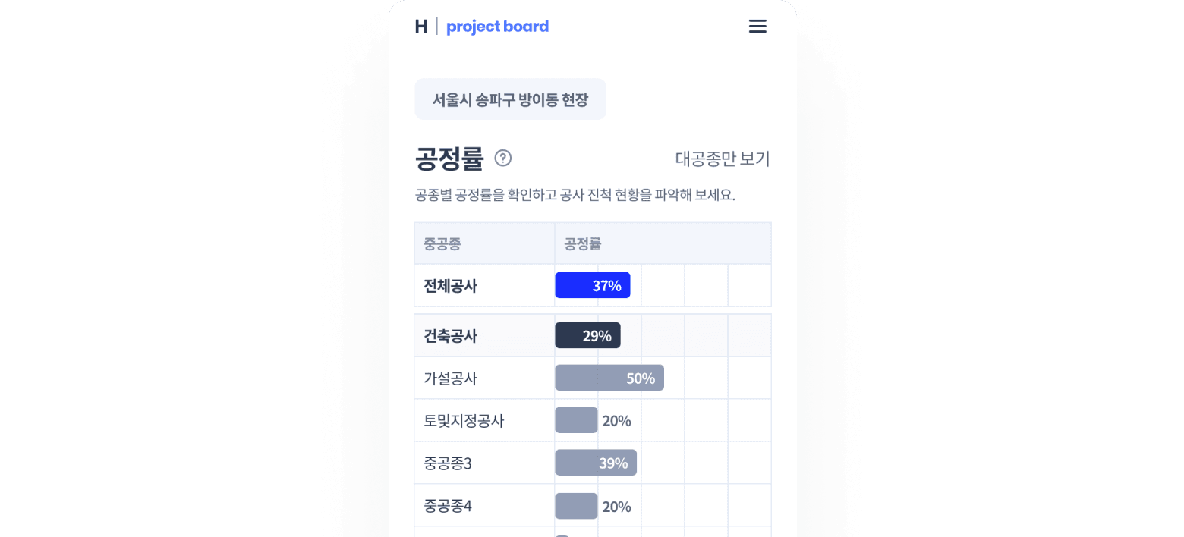Screen dimensions: 1184x537
Task: Click the 공정률 help question mark icon
Action: (x=503, y=158)
